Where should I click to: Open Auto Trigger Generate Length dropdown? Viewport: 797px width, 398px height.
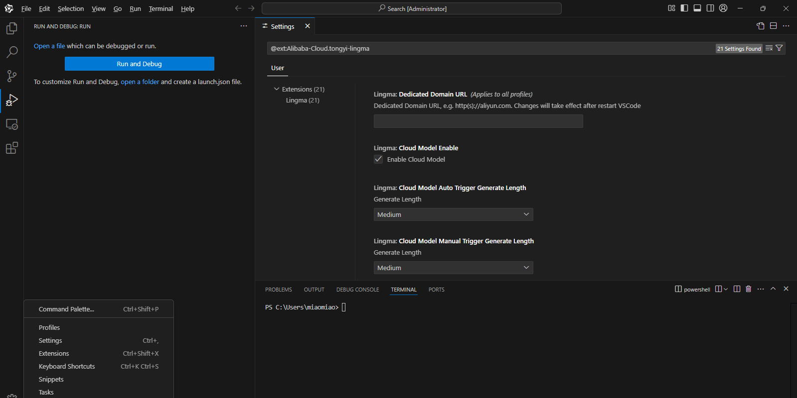(x=453, y=214)
